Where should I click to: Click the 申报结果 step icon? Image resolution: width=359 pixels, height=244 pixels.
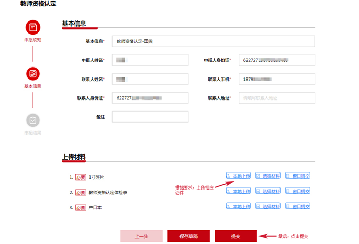[x=33, y=120]
